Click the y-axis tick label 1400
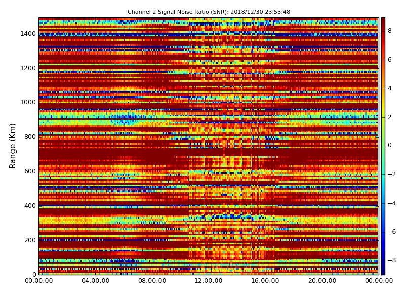 28,34
